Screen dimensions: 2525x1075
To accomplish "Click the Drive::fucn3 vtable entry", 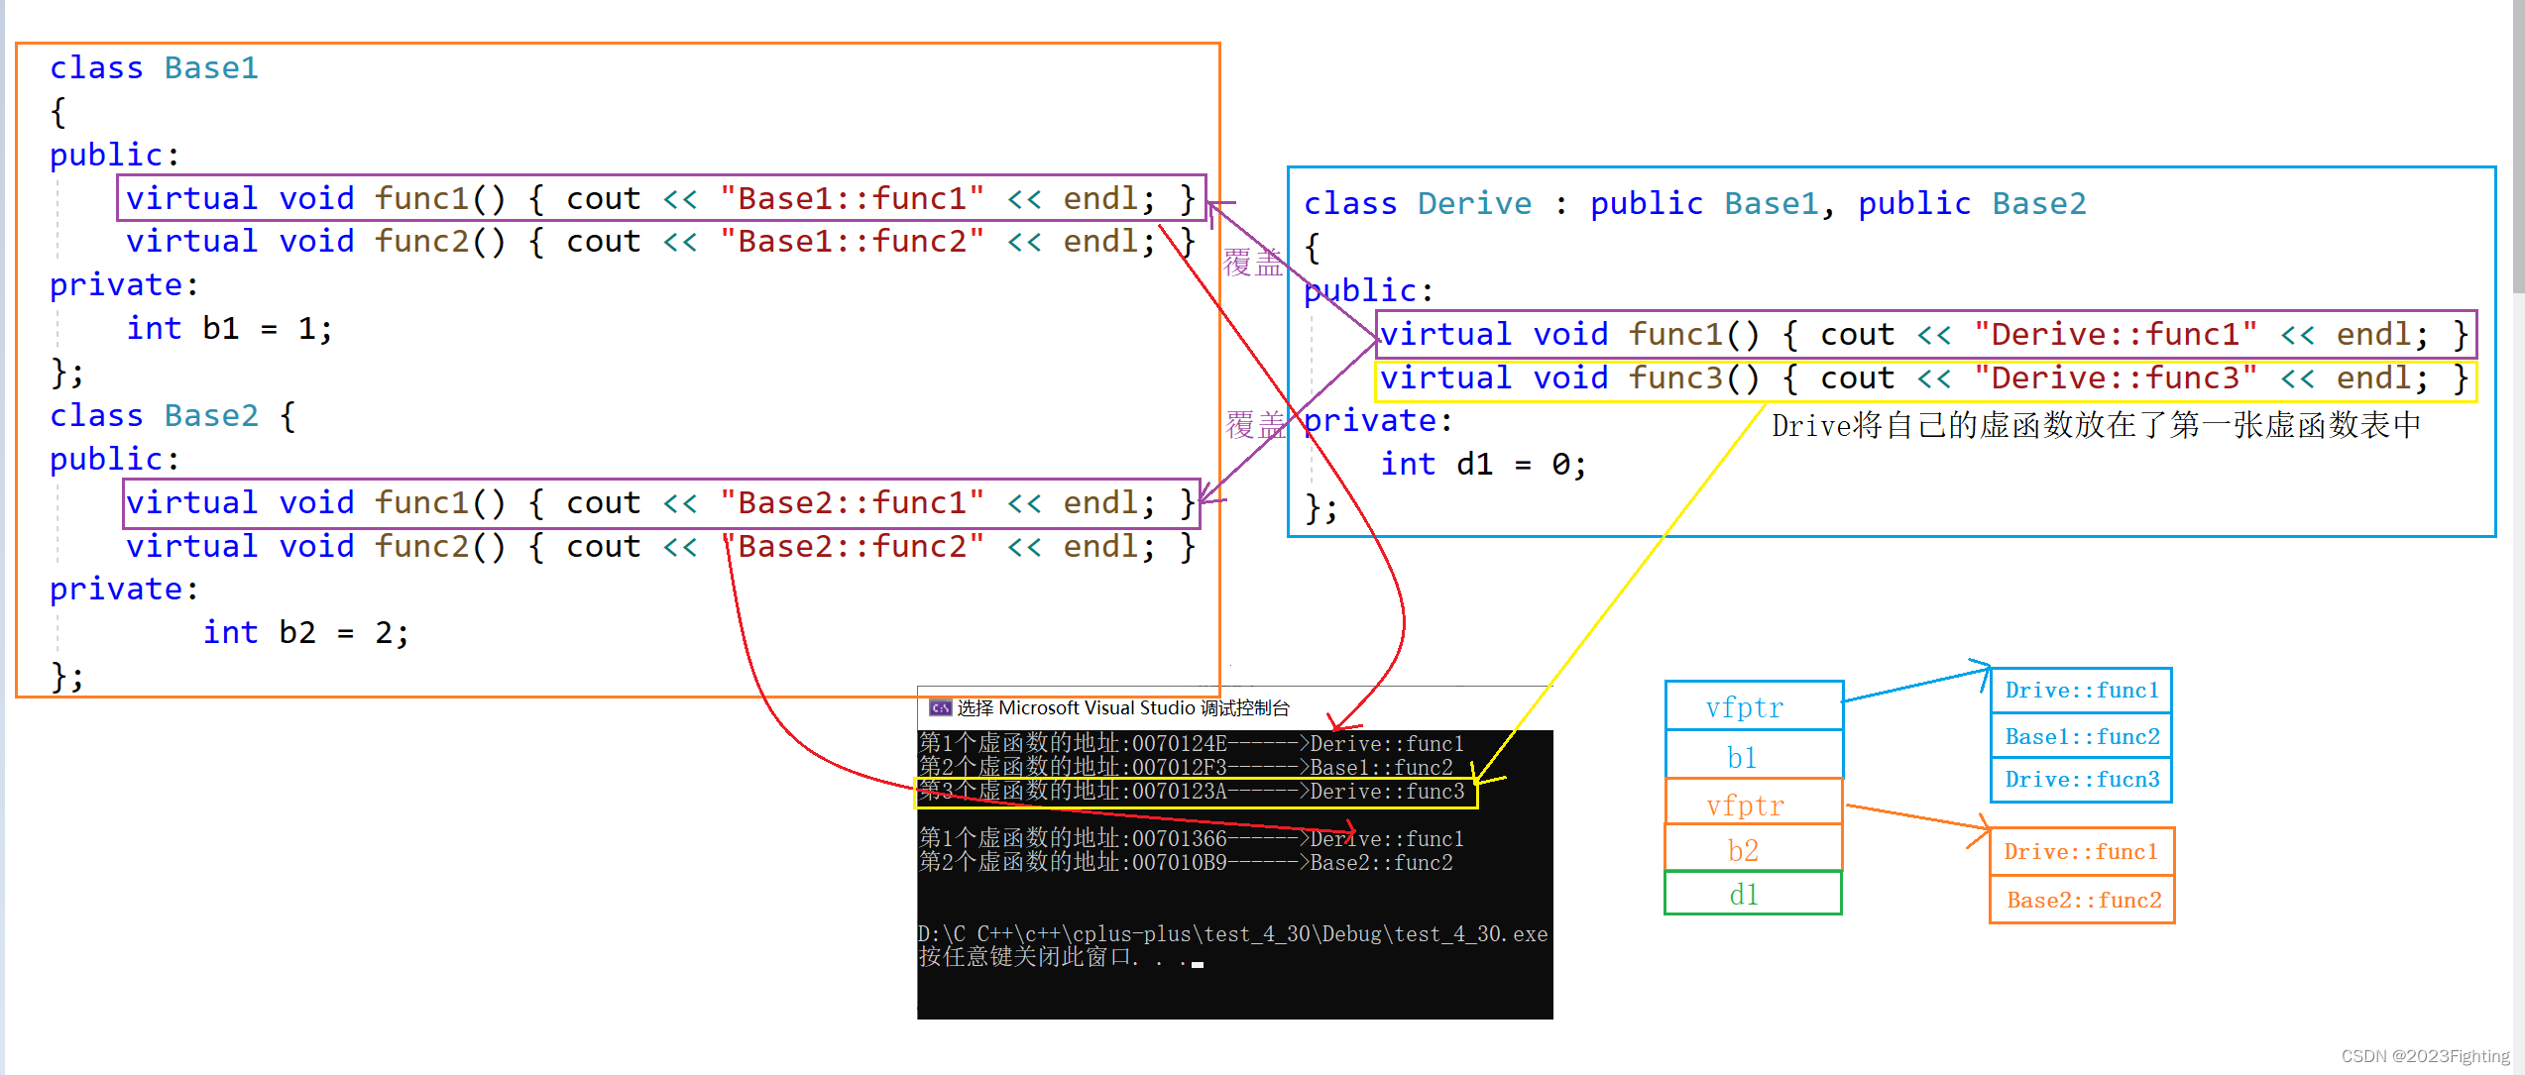I will pyautogui.click(x=2081, y=780).
